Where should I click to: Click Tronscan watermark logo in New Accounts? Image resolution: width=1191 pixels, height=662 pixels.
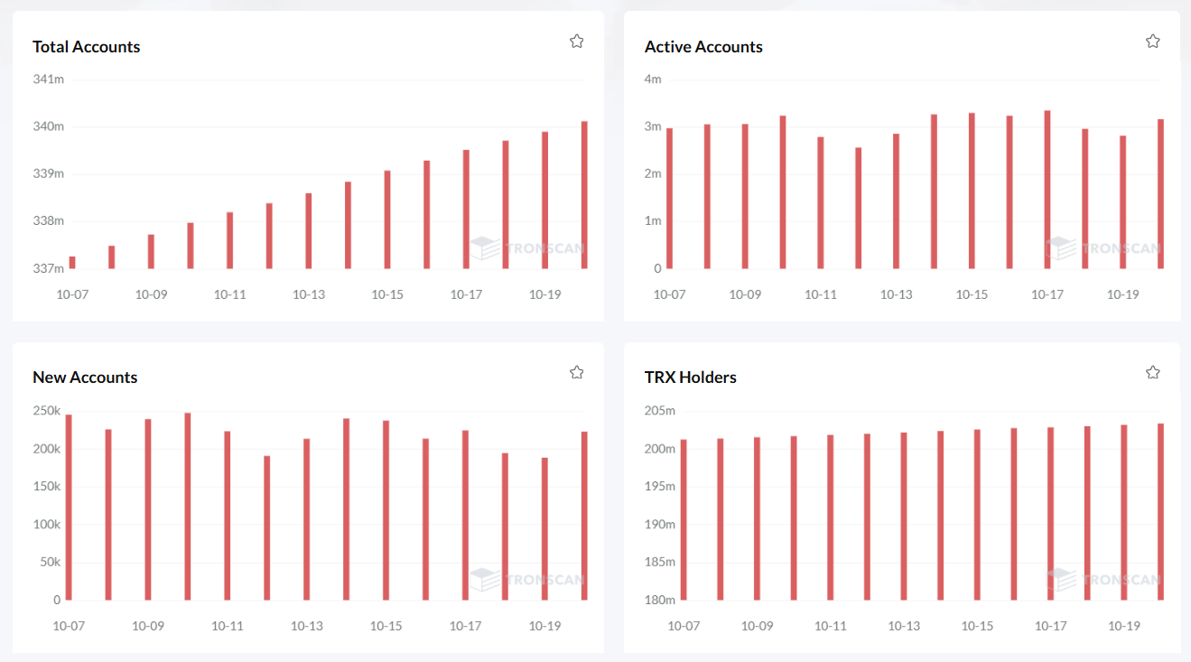(x=485, y=579)
